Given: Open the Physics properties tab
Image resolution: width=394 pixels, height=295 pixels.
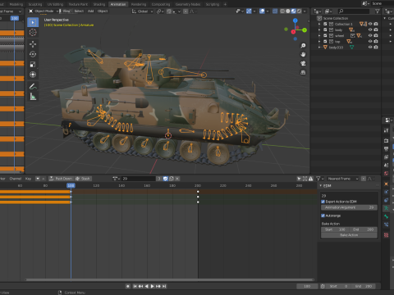Looking at the screenshot, I should [x=386, y=192].
